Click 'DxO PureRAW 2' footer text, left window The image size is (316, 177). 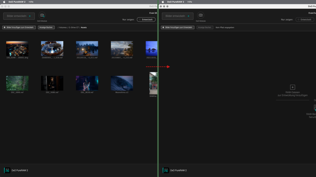click(x=20, y=170)
